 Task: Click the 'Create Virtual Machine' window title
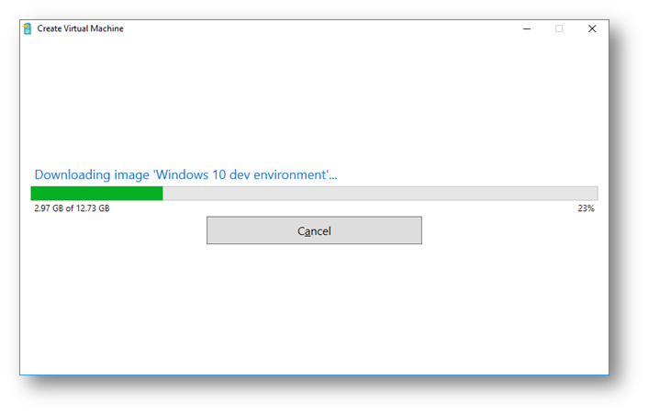tap(80, 28)
